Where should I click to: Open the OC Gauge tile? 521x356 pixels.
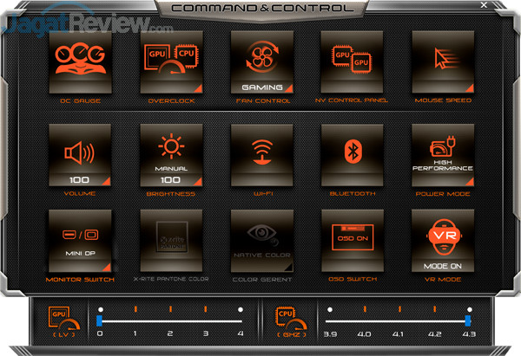pos(79,61)
